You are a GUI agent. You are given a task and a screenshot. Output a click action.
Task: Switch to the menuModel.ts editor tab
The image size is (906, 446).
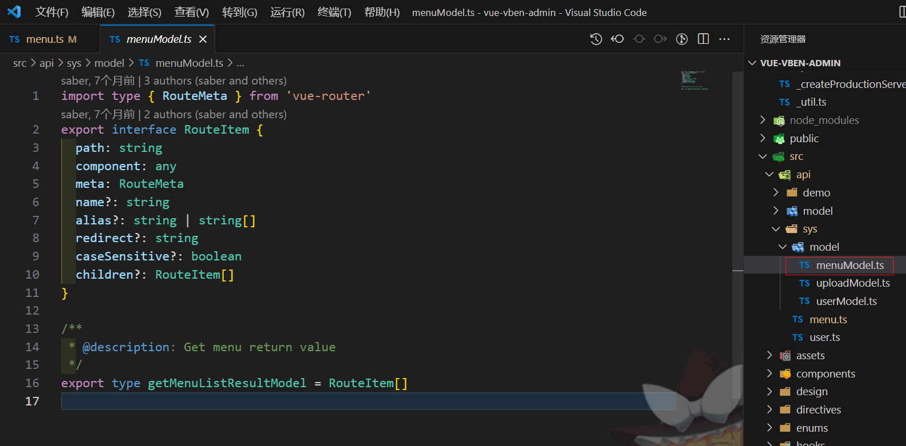pos(159,39)
